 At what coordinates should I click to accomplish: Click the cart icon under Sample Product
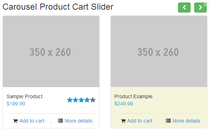point(15,121)
